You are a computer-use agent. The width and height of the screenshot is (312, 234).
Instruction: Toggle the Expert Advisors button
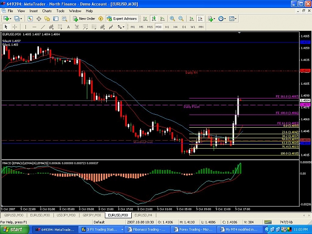click(x=122, y=18)
